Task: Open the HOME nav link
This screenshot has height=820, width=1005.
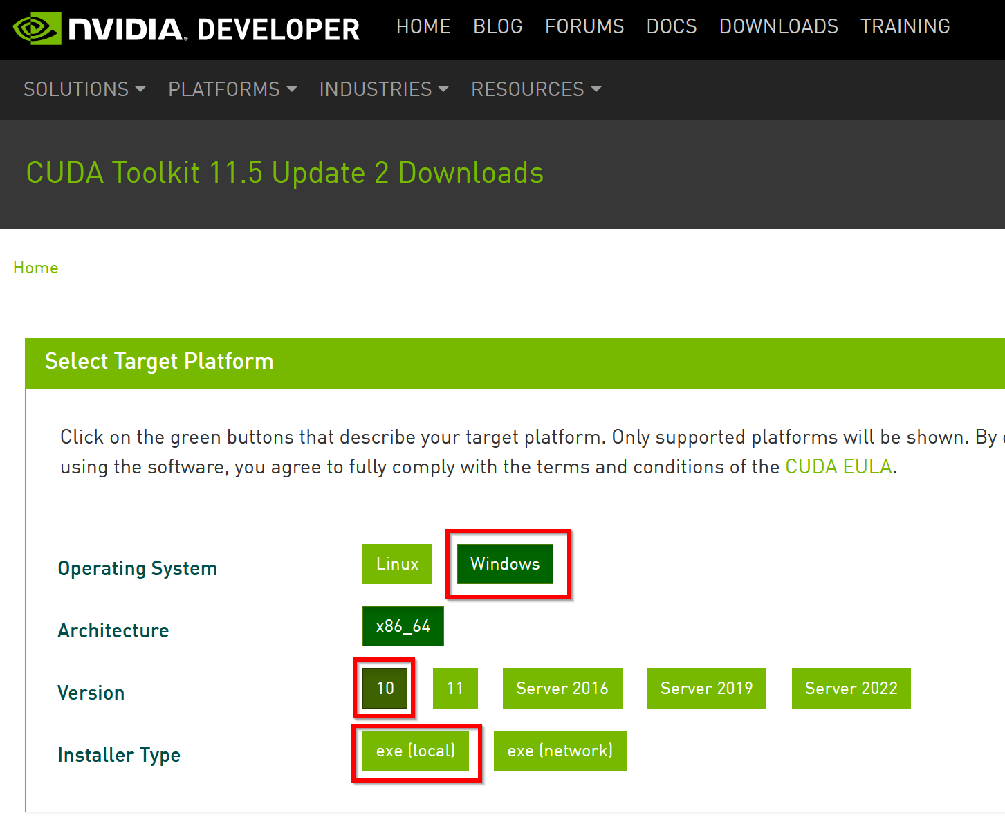Action: click(423, 26)
